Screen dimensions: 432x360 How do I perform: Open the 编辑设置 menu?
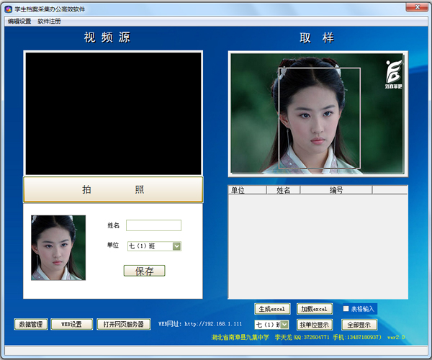(x=19, y=21)
